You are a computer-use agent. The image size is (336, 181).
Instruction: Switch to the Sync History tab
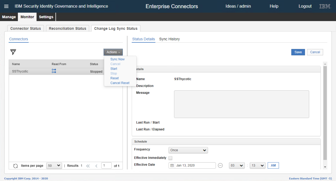coord(169,39)
